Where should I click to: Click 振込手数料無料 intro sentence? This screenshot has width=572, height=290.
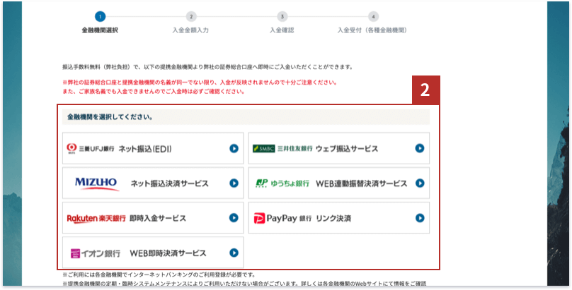(x=208, y=67)
